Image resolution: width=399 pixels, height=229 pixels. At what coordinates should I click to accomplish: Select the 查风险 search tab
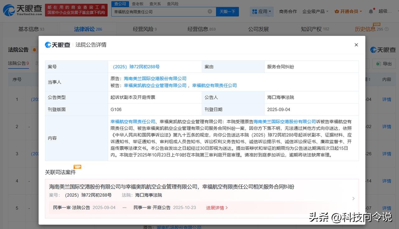click(x=173, y=4)
